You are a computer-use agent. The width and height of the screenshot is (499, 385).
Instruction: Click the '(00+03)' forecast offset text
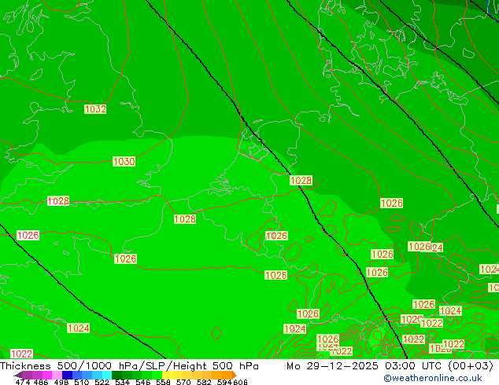(471, 366)
